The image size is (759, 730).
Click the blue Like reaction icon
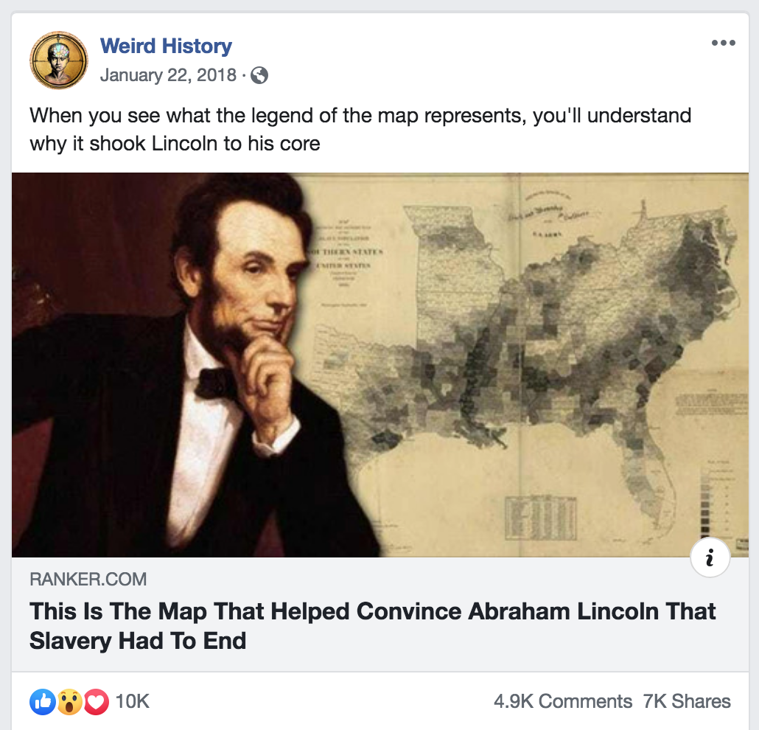tap(43, 701)
